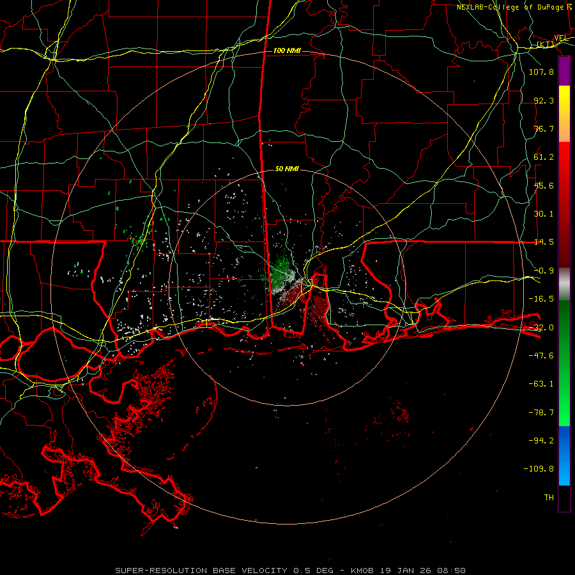Pick the purple segment of the color bar

tap(564, 72)
